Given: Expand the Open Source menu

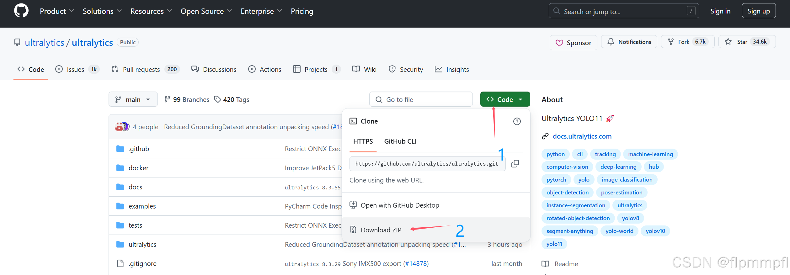Looking at the screenshot, I should (206, 11).
